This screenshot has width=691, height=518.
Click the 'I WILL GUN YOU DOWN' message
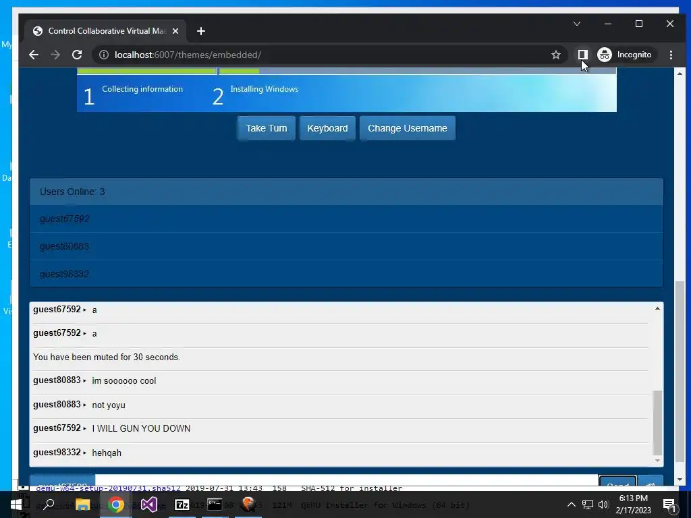141,428
